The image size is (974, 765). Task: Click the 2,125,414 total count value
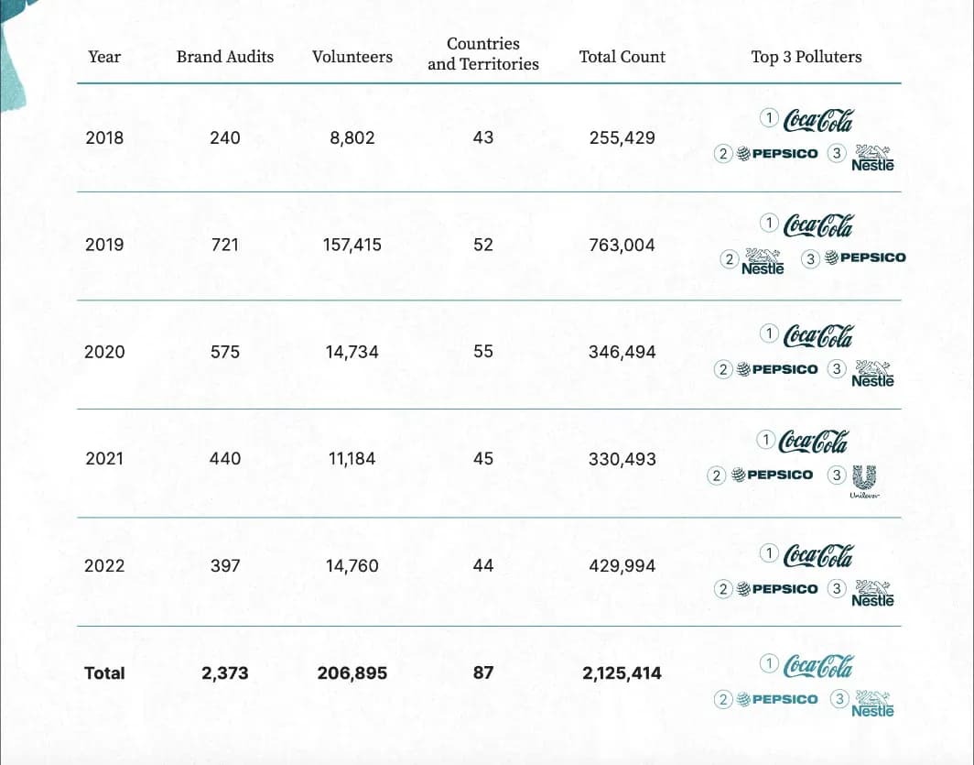coord(622,673)
